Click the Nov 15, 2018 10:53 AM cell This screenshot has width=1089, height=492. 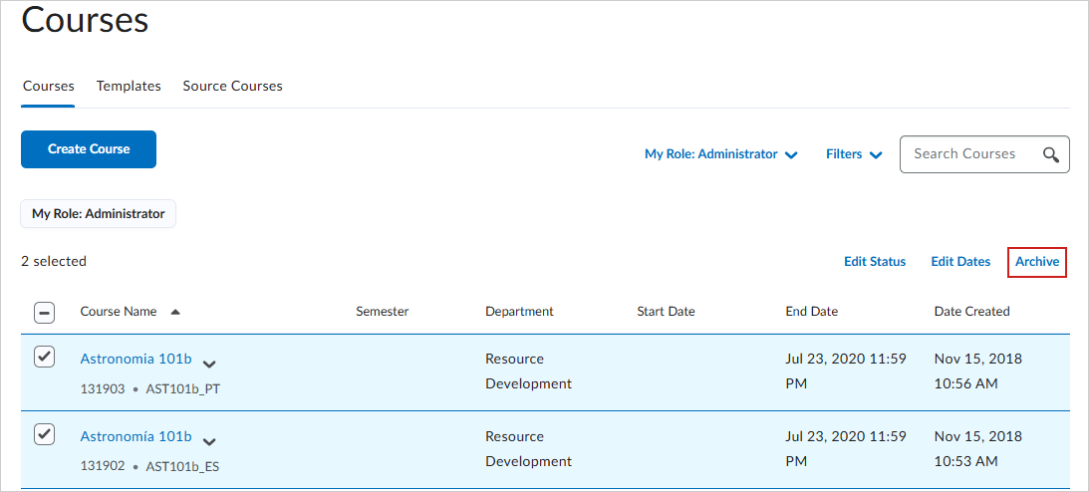(977, 449)
